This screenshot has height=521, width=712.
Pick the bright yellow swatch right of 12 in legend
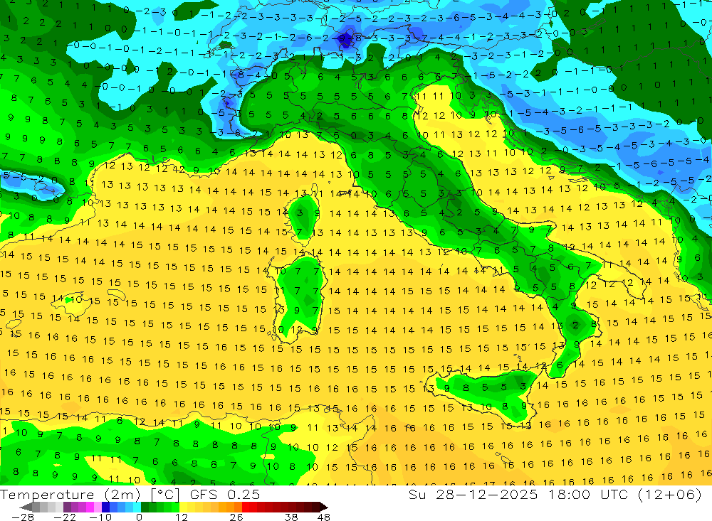pos(184,507)
